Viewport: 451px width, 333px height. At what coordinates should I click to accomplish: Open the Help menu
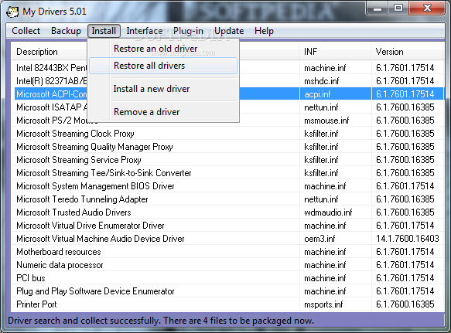point(264,31)
